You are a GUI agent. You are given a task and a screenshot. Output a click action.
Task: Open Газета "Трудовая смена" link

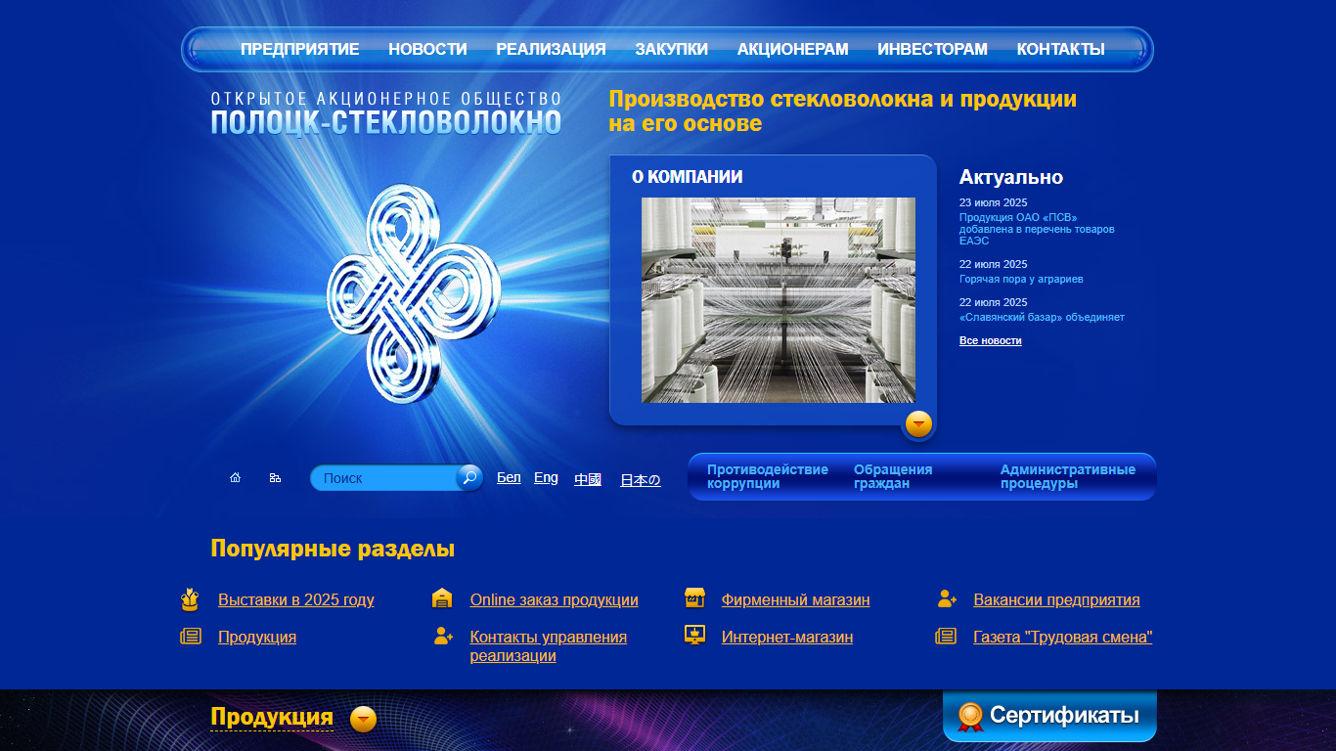click(1063, 637)
